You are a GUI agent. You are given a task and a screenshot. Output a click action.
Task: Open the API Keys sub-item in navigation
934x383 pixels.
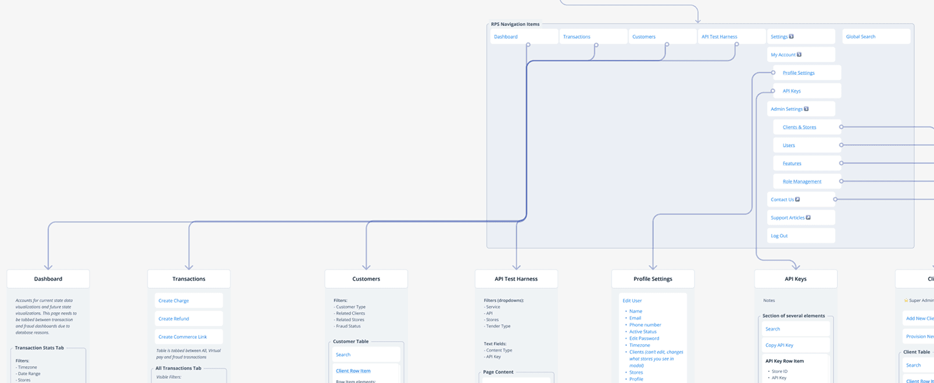pyautogui.click(x=807, y=91)
